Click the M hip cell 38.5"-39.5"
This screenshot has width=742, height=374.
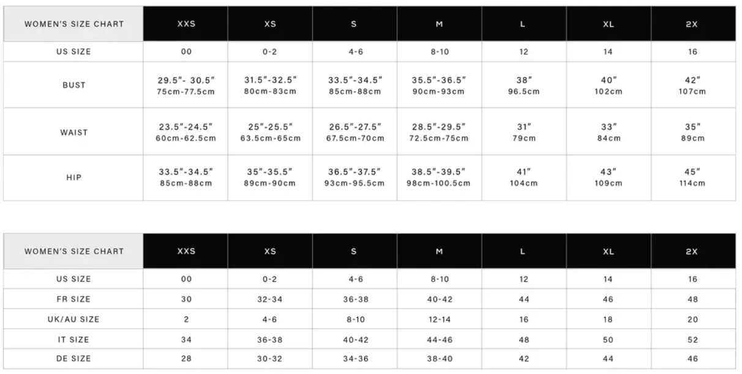pos(439,178)
